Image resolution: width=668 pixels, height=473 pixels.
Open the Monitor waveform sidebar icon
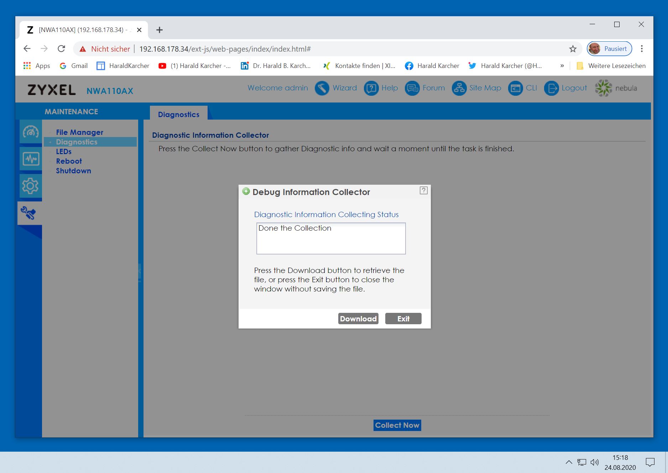[x=31, y=159]
